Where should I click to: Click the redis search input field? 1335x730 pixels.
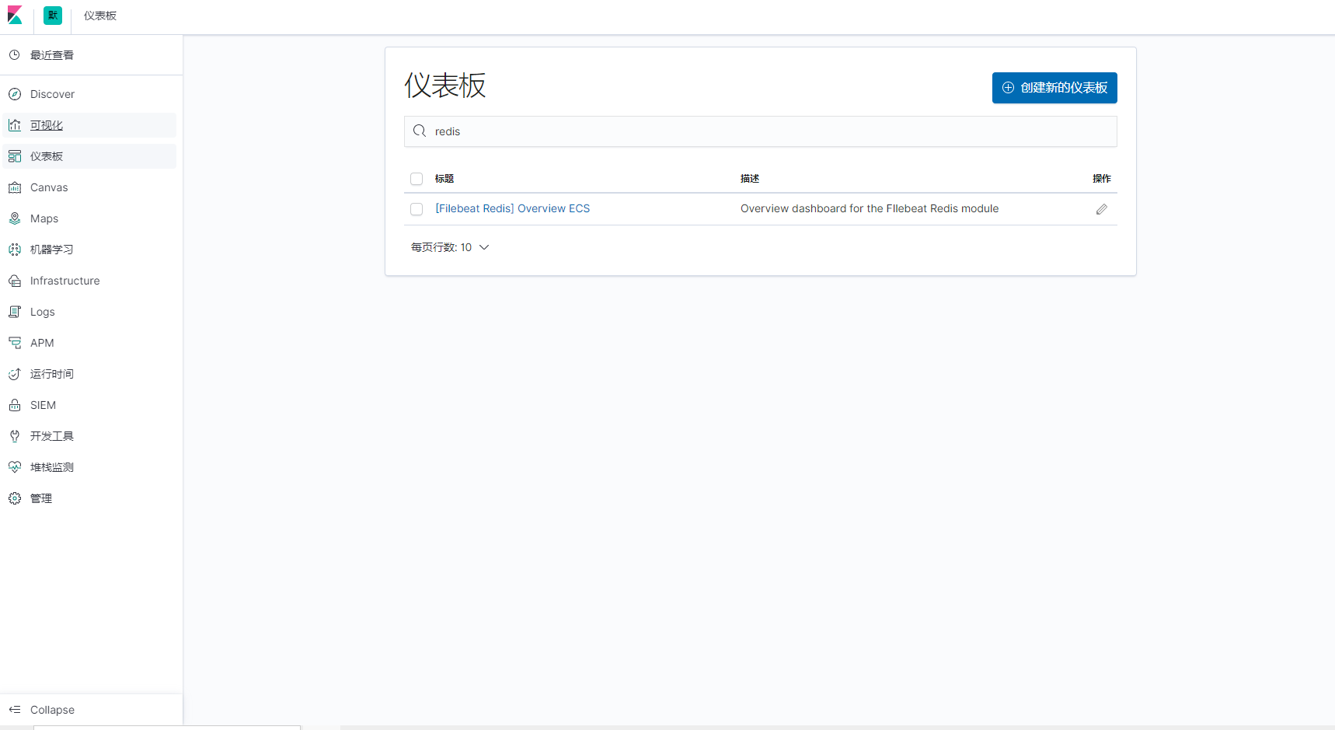click(x=761, y=131)
